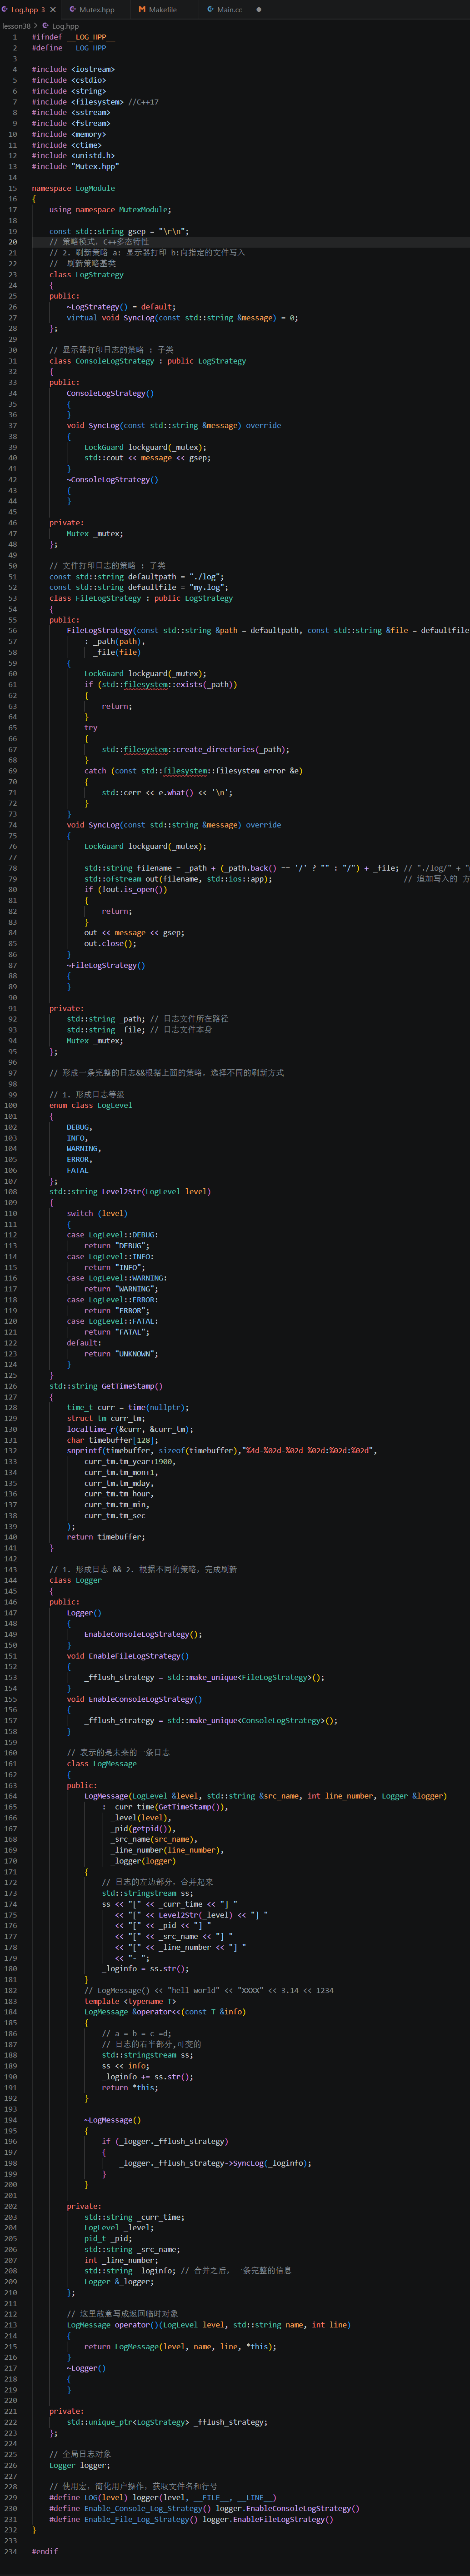Click the unsaved dot on Main.cc tab
470x2576 pixels.
[x=259, y=9]
